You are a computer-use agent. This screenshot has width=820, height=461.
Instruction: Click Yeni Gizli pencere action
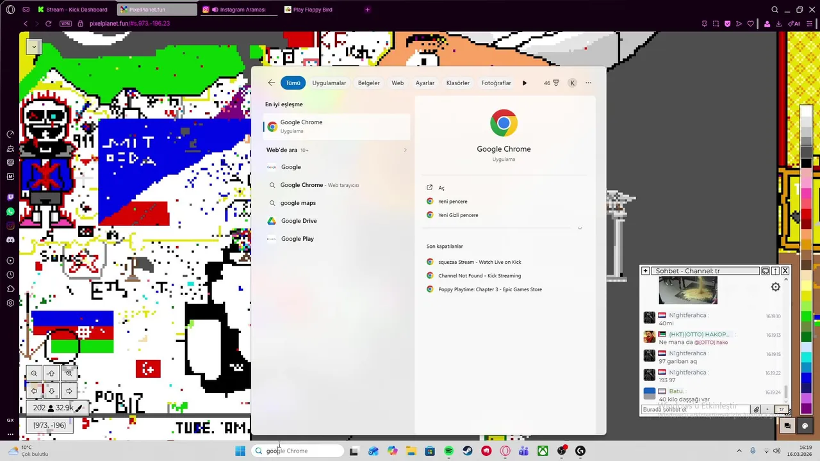click(x=457, y=215)
